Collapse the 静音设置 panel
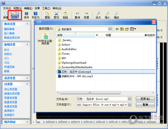This screenshot has width=168, height=129. coord(27,24)
